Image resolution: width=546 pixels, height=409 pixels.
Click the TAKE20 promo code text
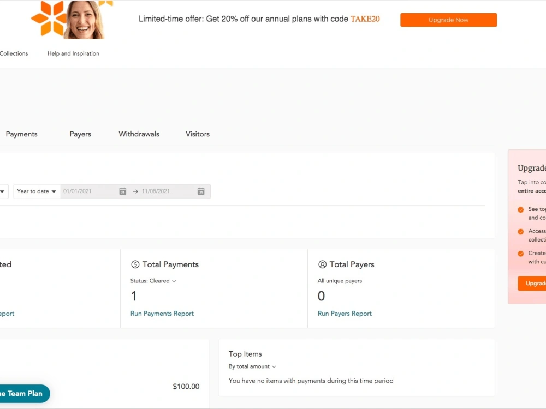tap(365, 19)
